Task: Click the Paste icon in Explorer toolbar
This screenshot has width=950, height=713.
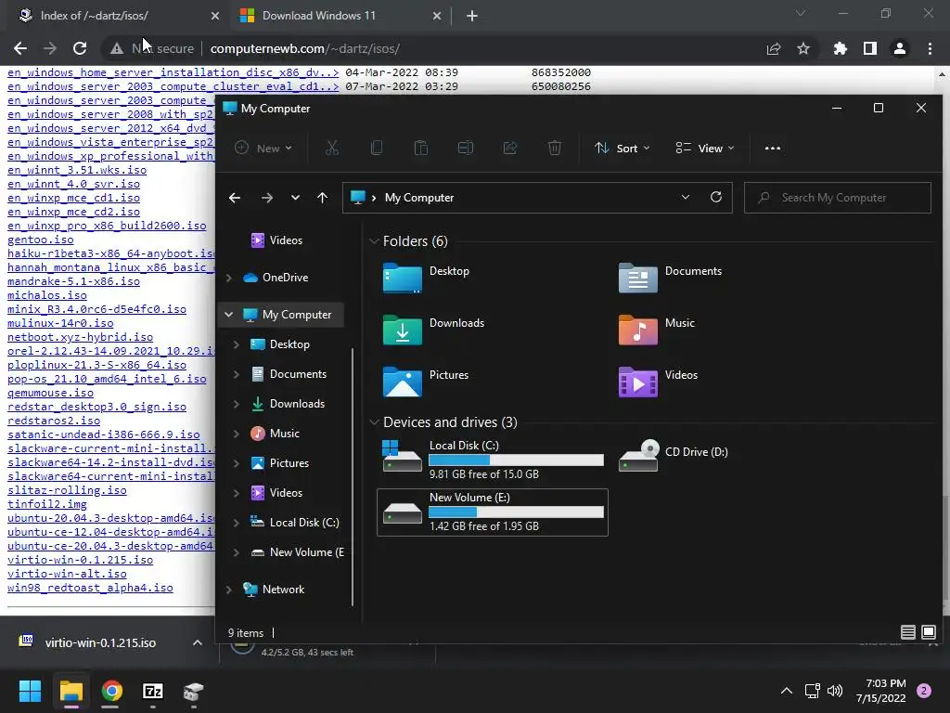Action: click(420, 148)
